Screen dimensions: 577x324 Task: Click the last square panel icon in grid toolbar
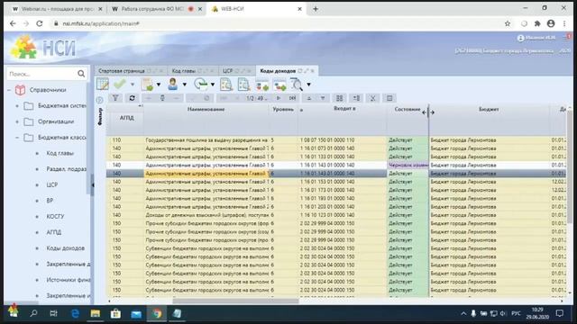point(389,98)
